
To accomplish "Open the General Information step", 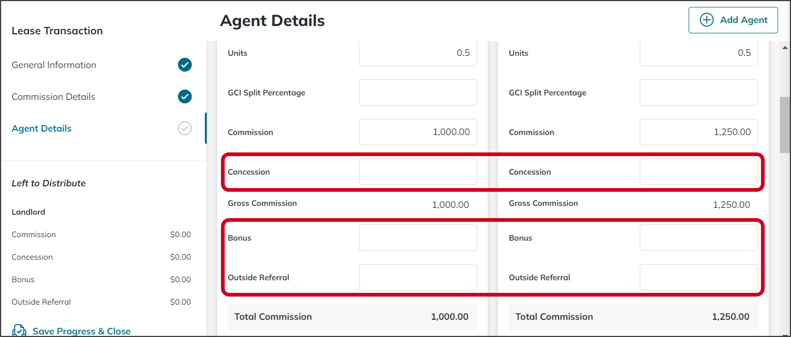I will [54, 65].
